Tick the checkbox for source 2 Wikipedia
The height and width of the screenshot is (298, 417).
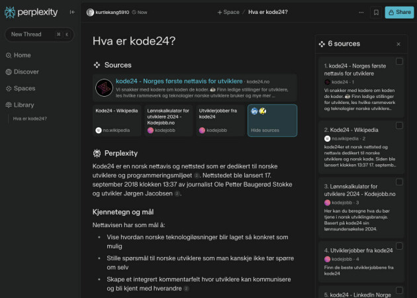[x=399, y=125]
